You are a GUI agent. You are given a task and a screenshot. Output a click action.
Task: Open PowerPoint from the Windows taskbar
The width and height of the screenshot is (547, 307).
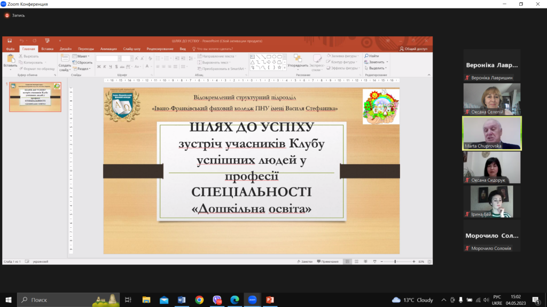click(x=269, y=300)
